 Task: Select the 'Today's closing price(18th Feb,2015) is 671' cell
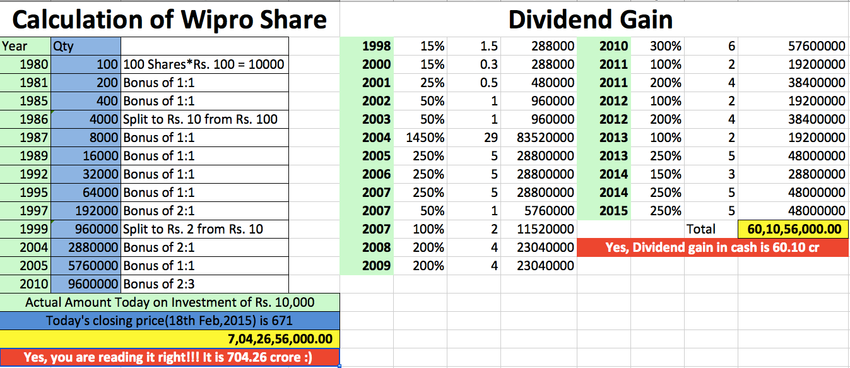[170, 321]
